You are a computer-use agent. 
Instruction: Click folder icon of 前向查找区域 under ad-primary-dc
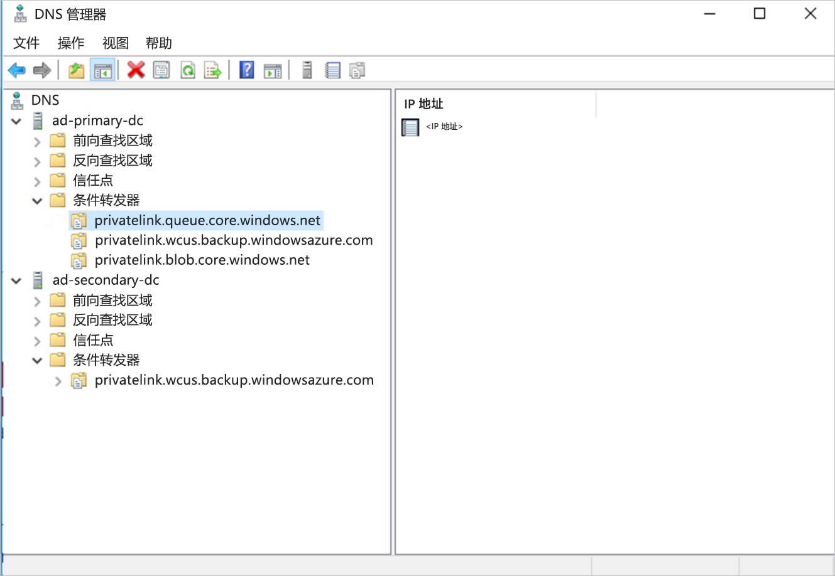[x=58, y=140]
